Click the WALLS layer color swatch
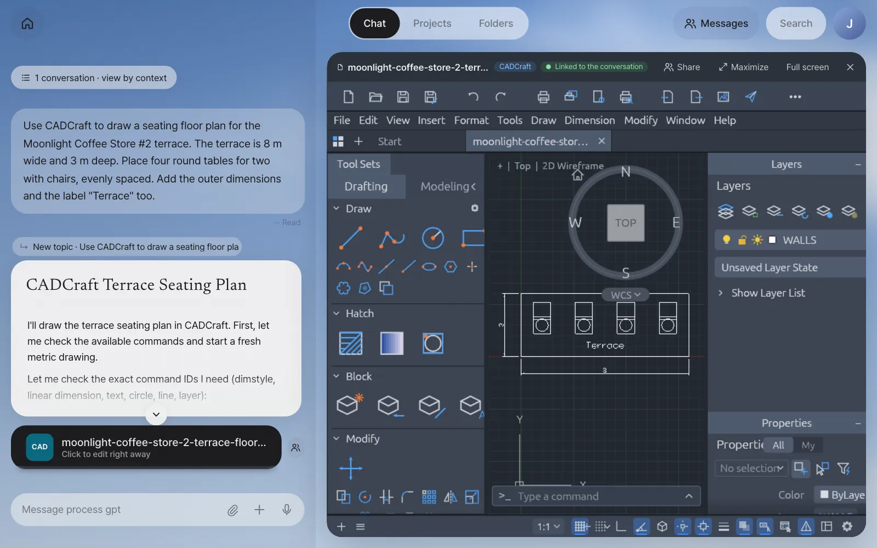Image resolution: width=877 pixels, height=548 pixels. (772, 240)
